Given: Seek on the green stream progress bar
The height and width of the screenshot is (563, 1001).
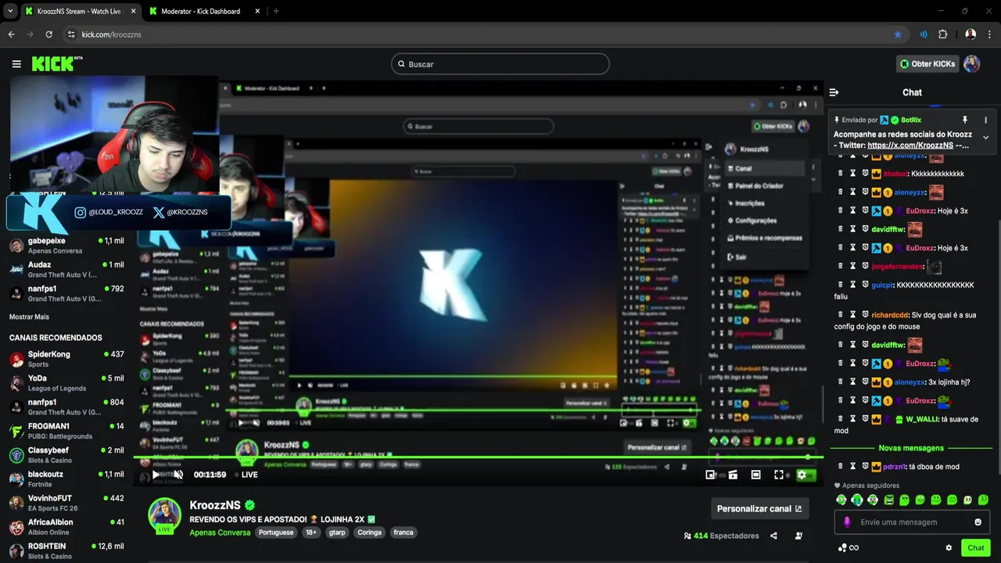Looking at the screenshot, I should coord(477,457).
